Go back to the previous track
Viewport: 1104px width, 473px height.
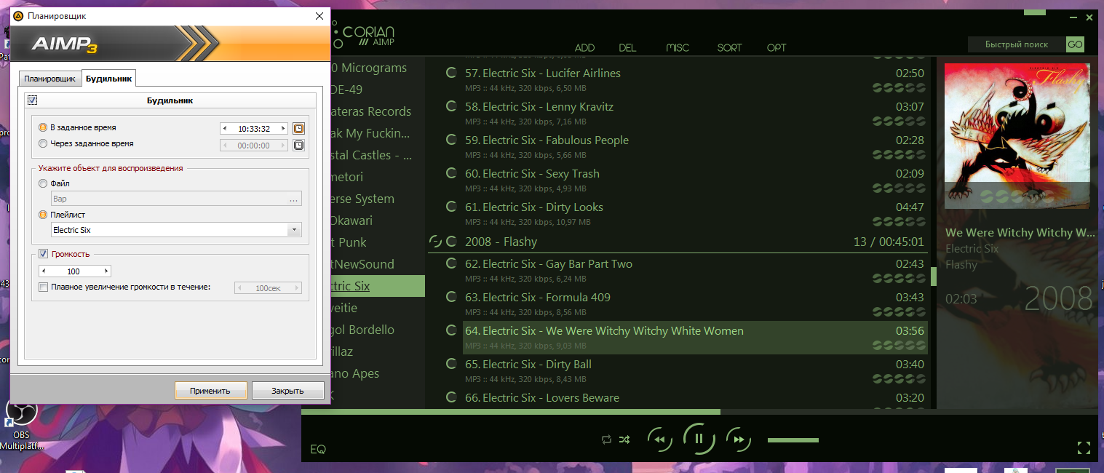click(x=659, y=440)
